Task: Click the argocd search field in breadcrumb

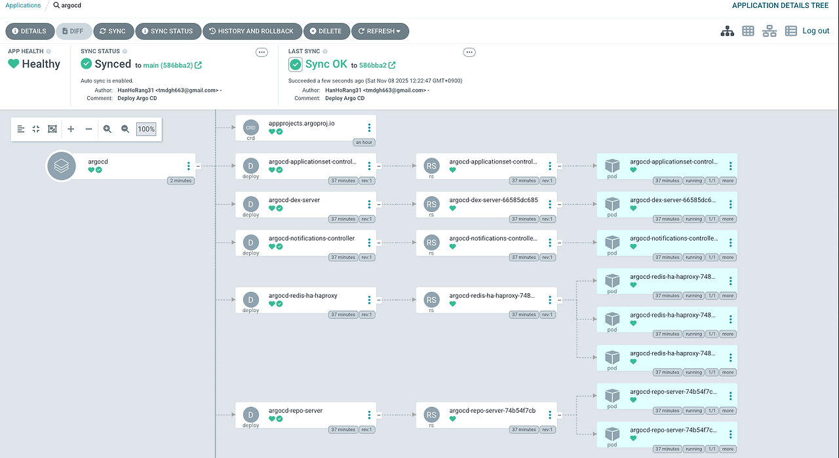Action: [x=67, y=5]
